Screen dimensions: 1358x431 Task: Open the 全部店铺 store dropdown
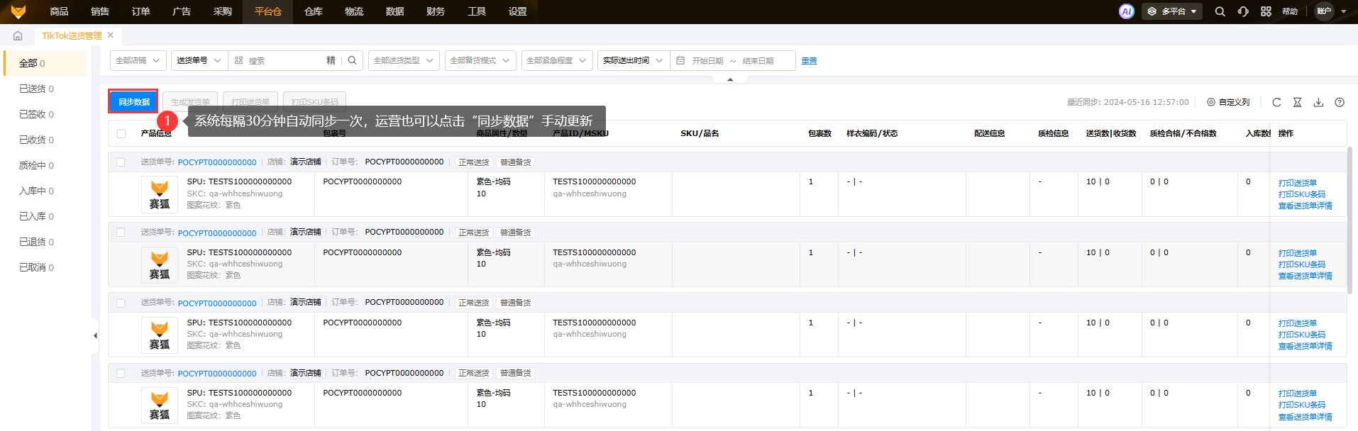coord(138,61)
